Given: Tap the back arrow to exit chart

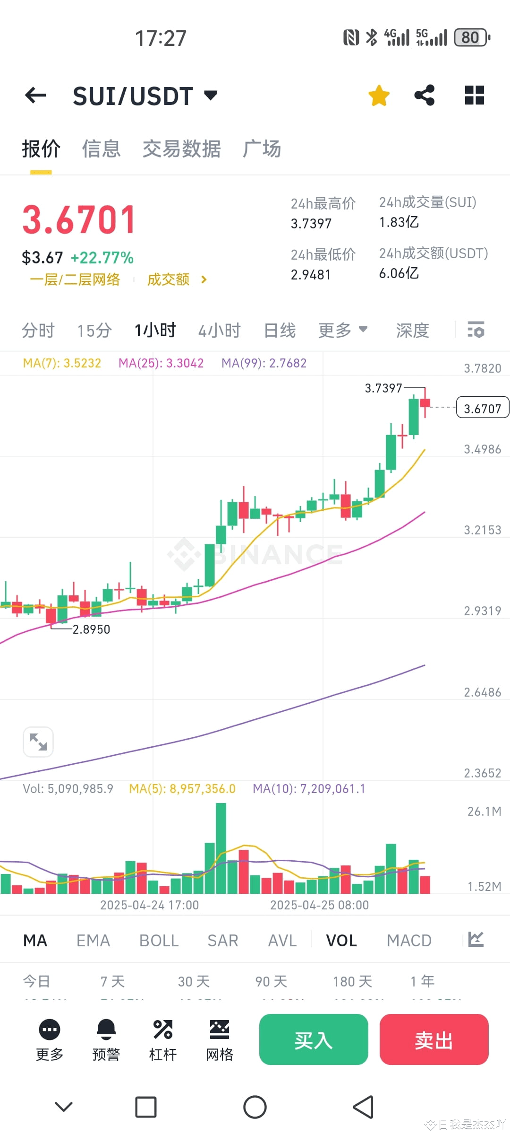Looking at the screenshot, I should 34,95.
